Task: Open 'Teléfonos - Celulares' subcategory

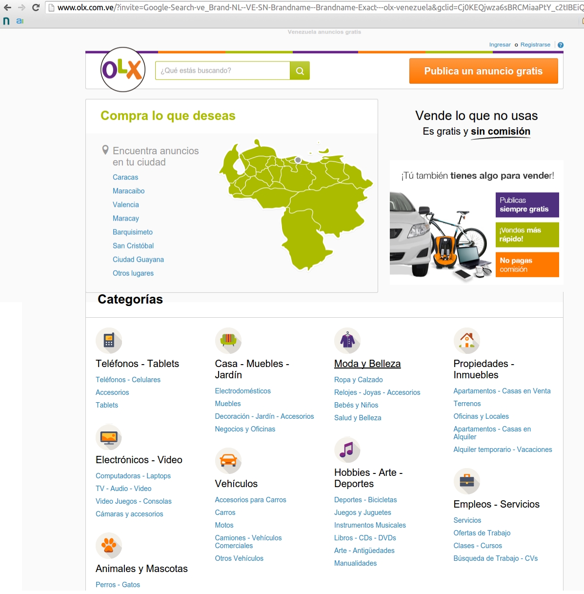Action: tap(128, 379)
